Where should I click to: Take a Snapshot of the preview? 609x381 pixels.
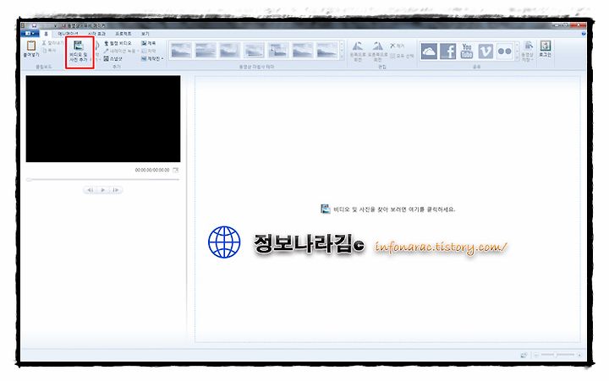tap(113, 58)
